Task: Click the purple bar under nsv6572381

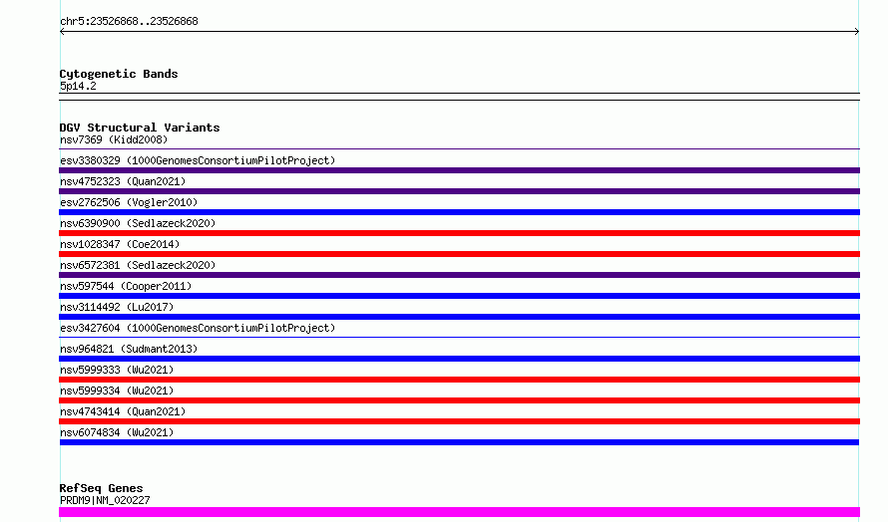Action: click(x=459, y=275)
